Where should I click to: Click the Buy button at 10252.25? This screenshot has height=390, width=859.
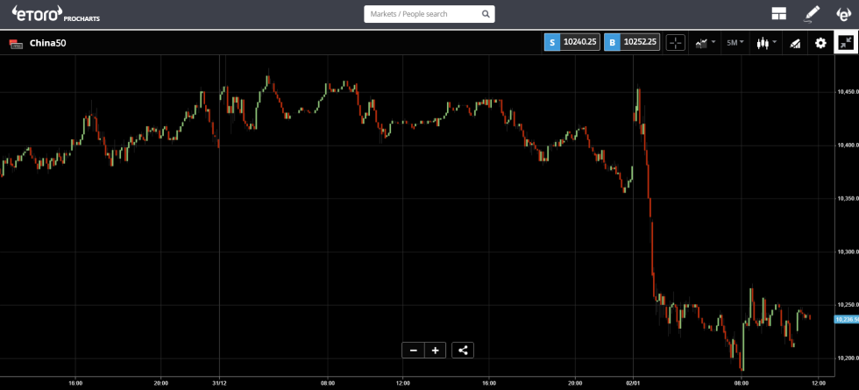632,42
